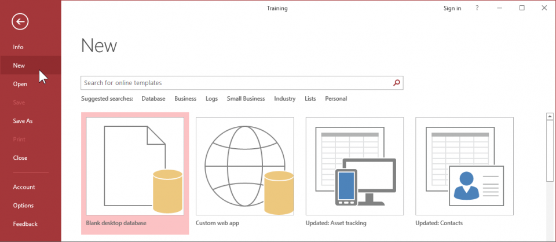Open the Account page
The width and height of the screenshot is (556, 242).
pyautogui.click(x=24, y=187)
